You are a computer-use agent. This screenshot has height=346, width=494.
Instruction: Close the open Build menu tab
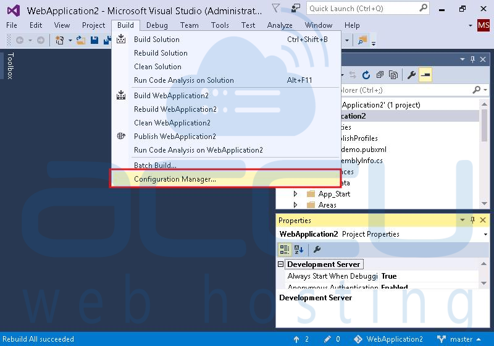pos(125,25)
